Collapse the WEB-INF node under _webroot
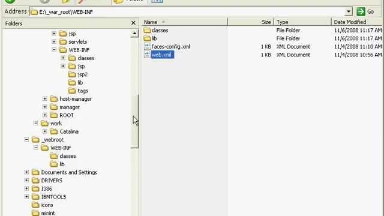Image resolution: width=384 pixels, height=216 pixels. click(36, 148)
